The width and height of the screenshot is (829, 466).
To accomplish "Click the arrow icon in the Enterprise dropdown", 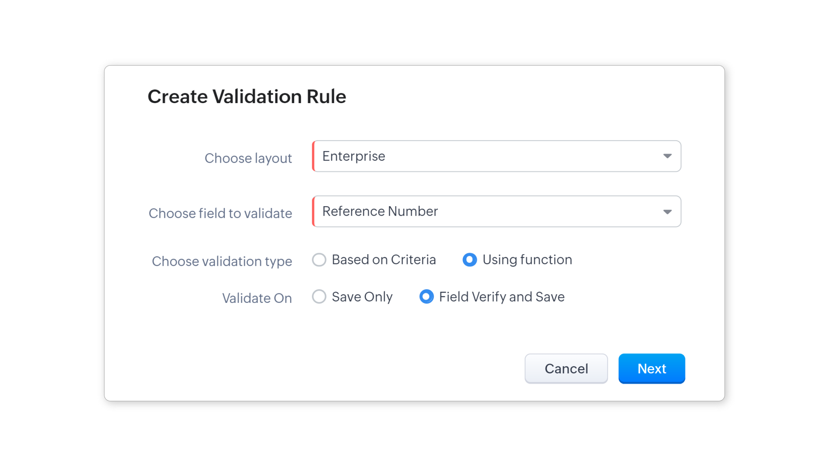I will pos(667,156).
